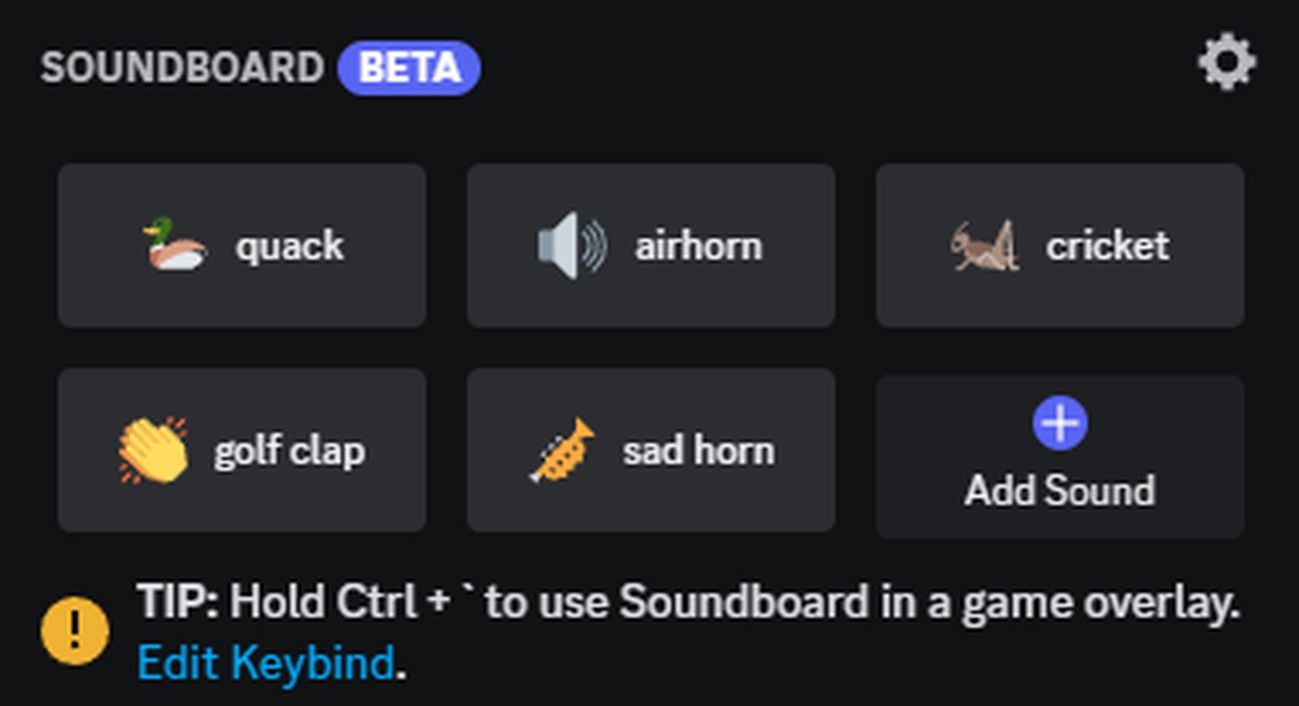Click the BETA badge
1299x706 pixels.
click(x=407, y=66)
